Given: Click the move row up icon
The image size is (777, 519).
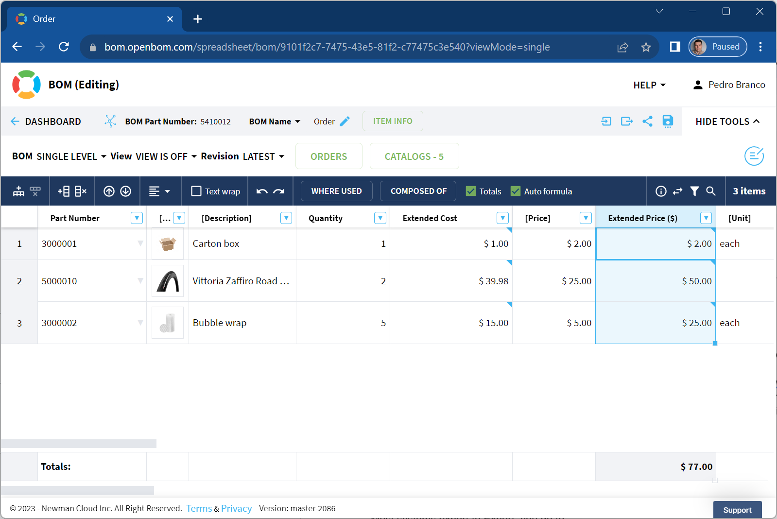Looking at the screenshot, I should pos(109,191).
